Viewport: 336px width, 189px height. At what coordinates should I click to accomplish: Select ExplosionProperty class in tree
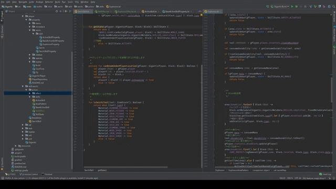pyautogui.click(x=49, y=44)
